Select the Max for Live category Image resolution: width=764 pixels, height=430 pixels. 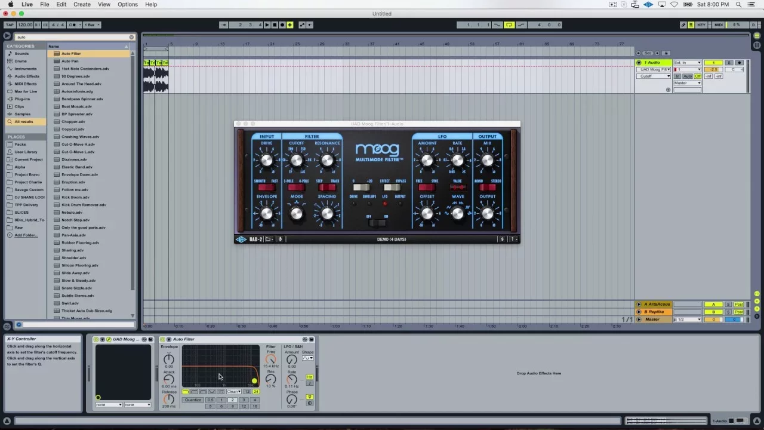coord(26,91)
